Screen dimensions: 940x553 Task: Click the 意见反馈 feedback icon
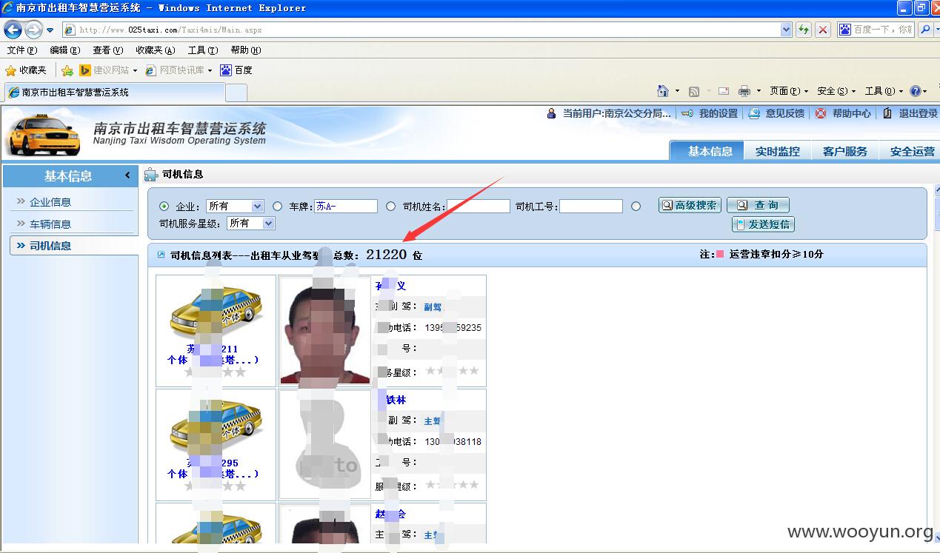coord(754,113)
